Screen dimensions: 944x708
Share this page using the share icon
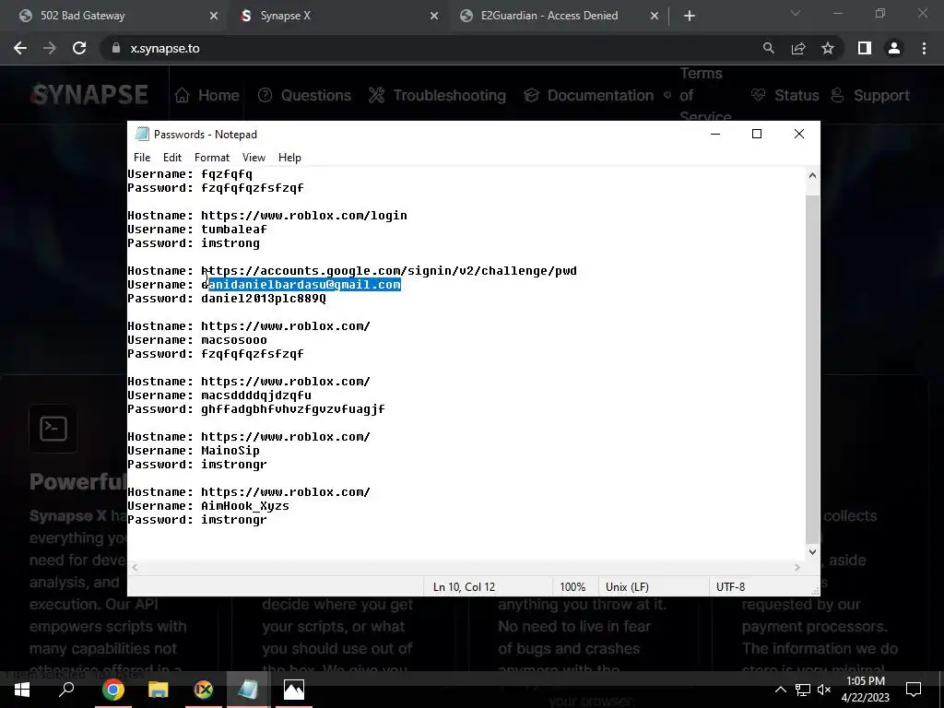(x=798, y=48)
